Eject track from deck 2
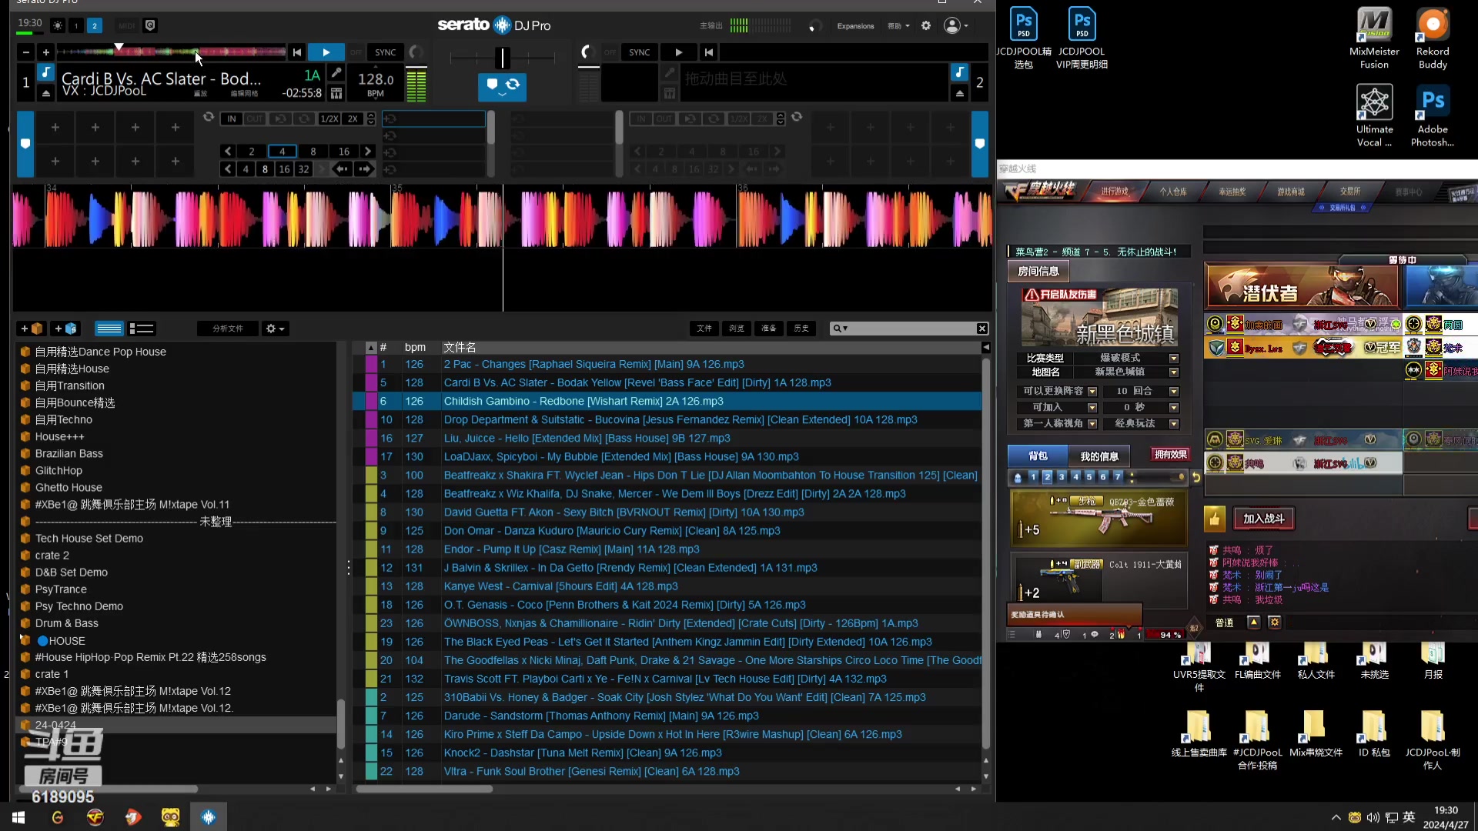The width and height of the screenshot is (1478, 831). 959,93
